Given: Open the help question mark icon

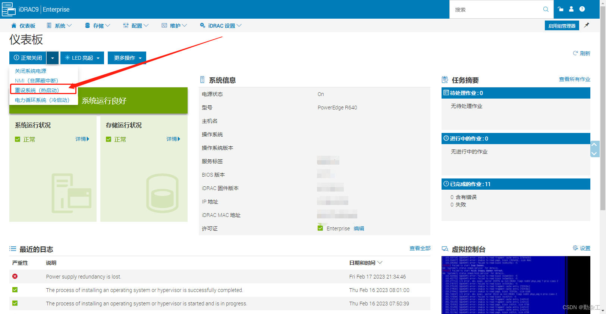Looking at the screenshot, I should (582, 9).
